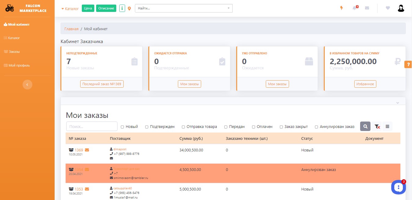412x200 pixels.
Task: Click the Последний заказ №1369 button
Action: [x=102, y=84]
